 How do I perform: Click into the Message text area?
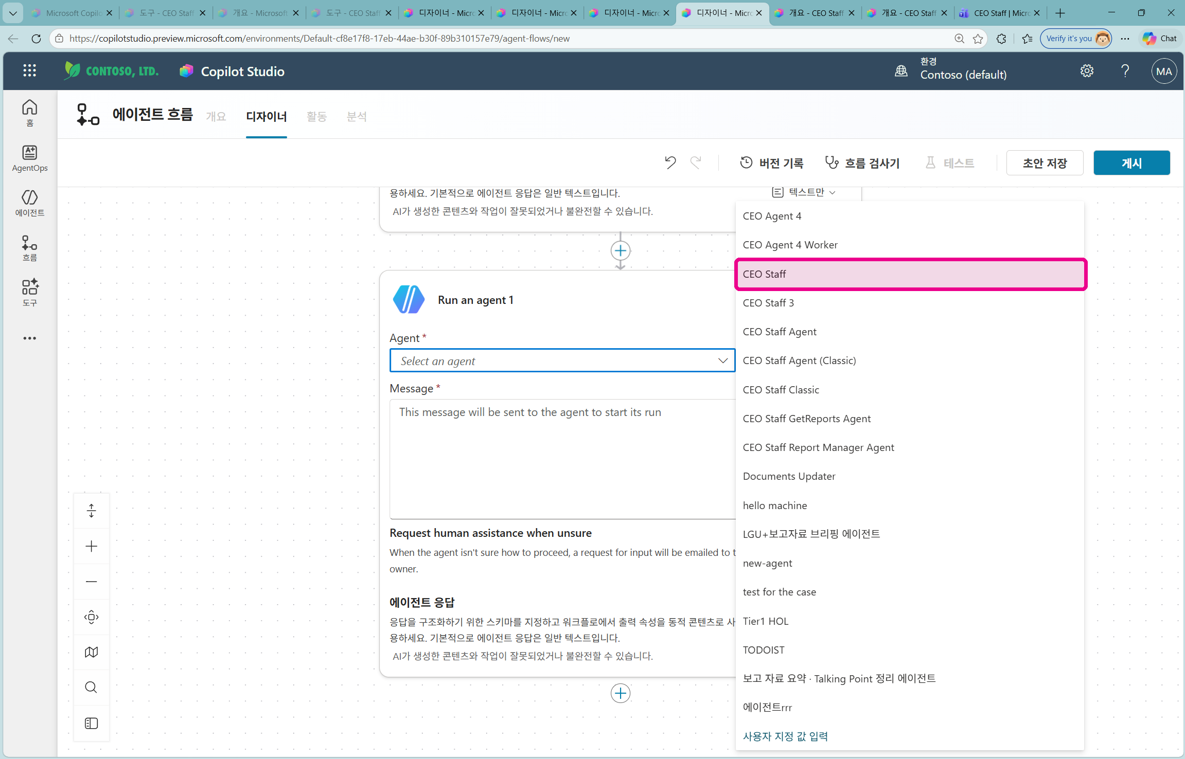563,459
